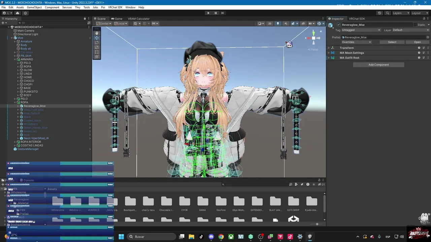
Task: Toggle scene audio
Action: (x=286, y=24)
